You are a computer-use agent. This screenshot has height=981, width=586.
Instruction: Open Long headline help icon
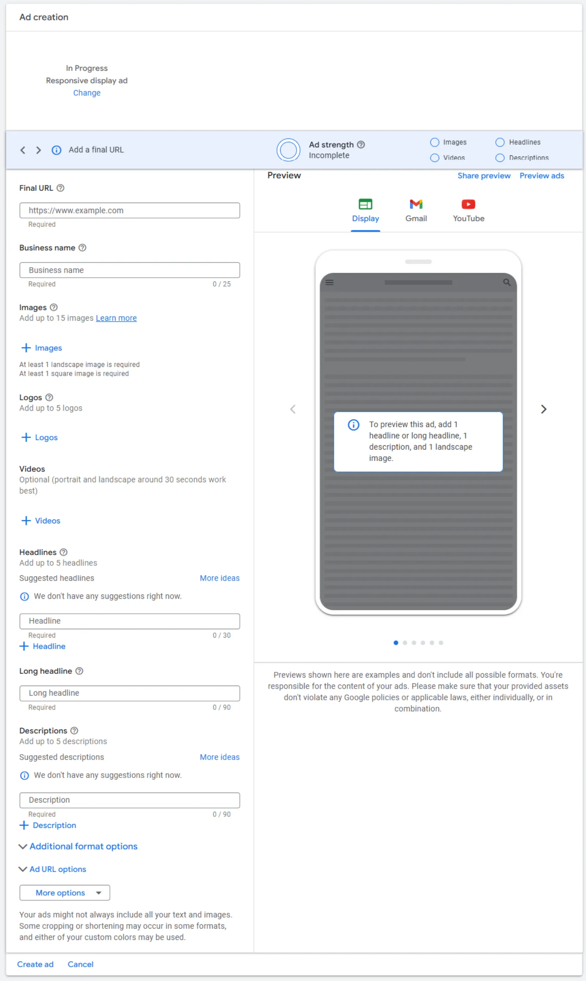click(x=79, y=671)
